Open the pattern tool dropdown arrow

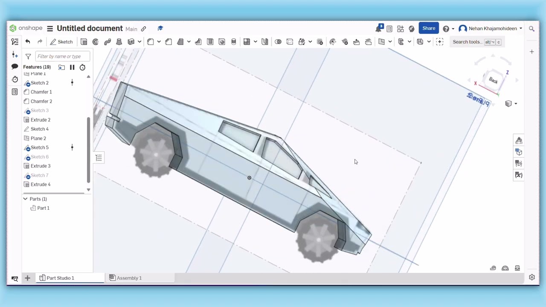pos(255,42)
